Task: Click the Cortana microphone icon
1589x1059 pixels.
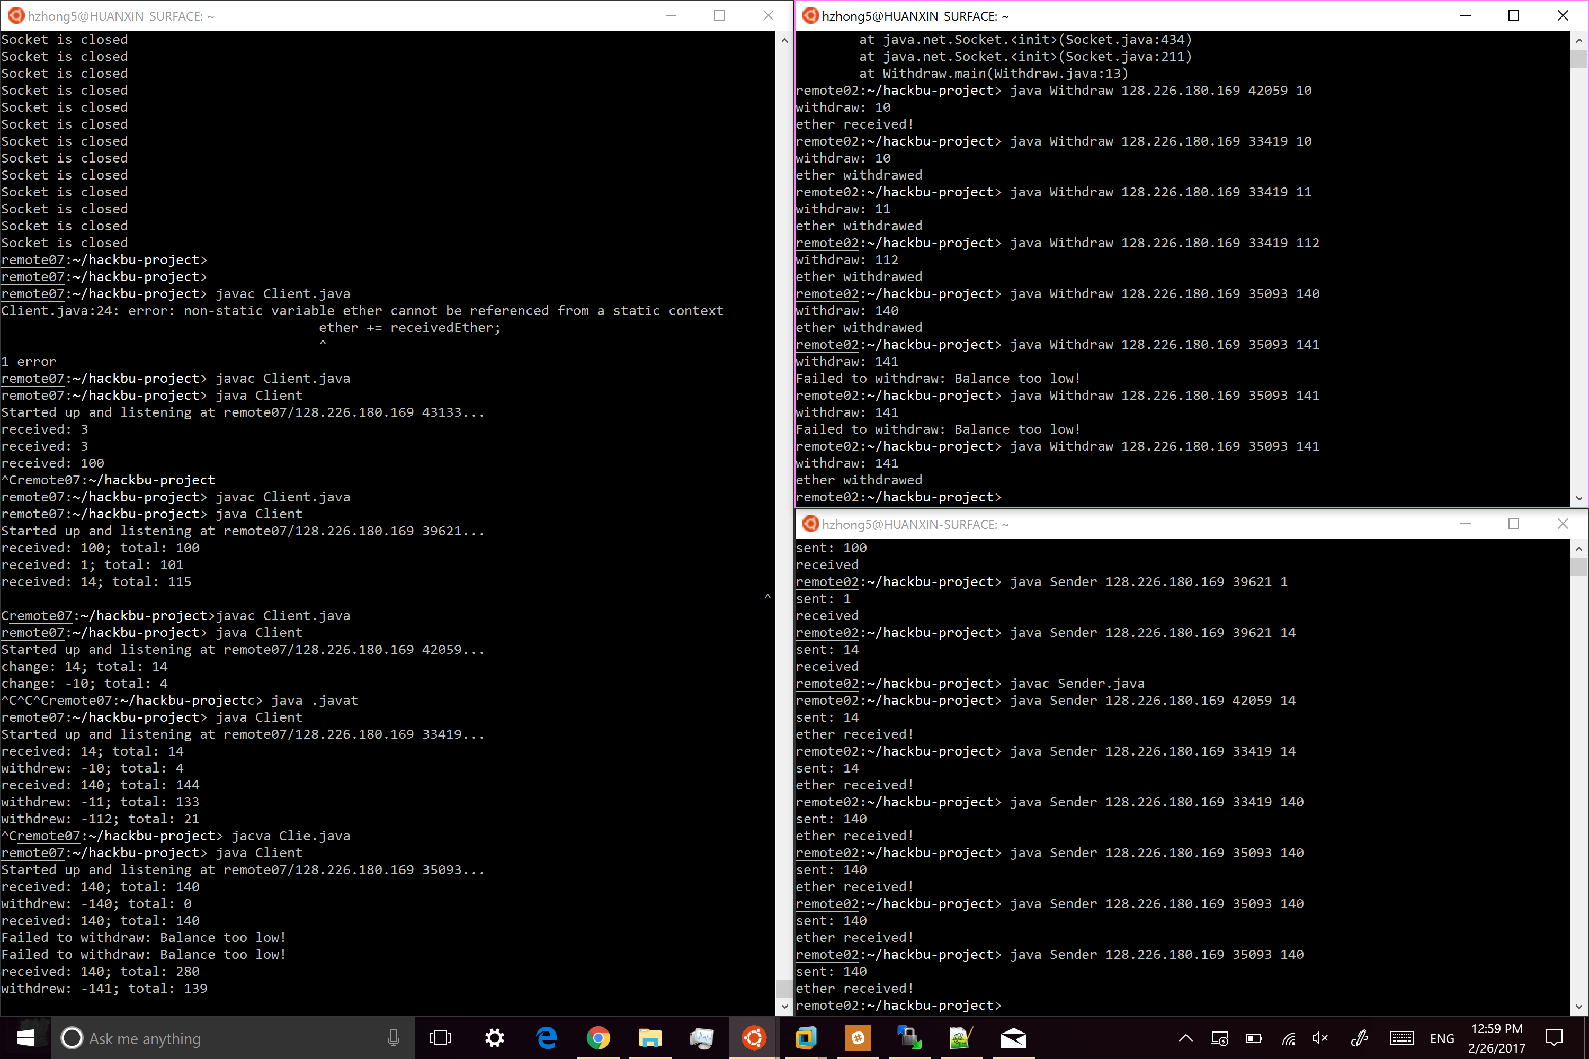Action: click(393, 1038)
